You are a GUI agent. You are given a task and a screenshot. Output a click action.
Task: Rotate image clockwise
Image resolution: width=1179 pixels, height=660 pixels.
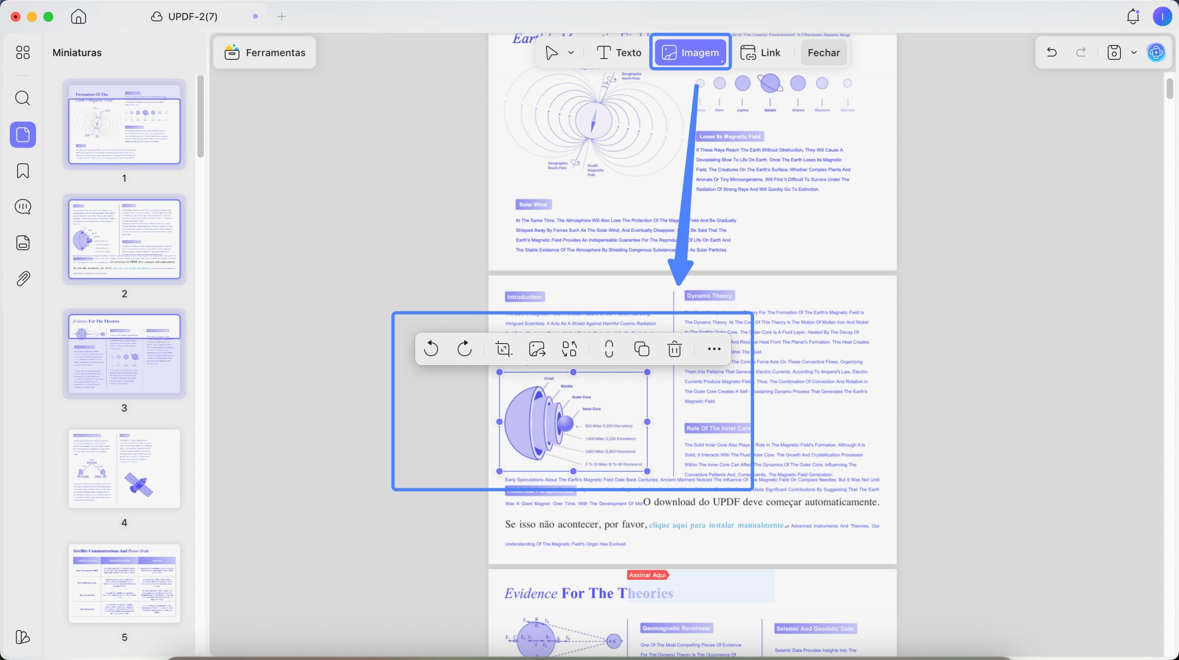[465, 349]
